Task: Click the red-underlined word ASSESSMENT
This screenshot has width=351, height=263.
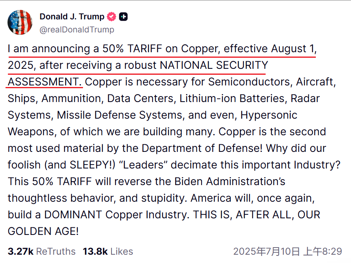Action: pos(43,82)
